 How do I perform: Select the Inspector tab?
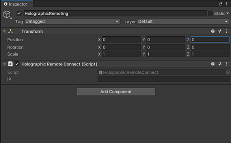[x=16, y=4]
